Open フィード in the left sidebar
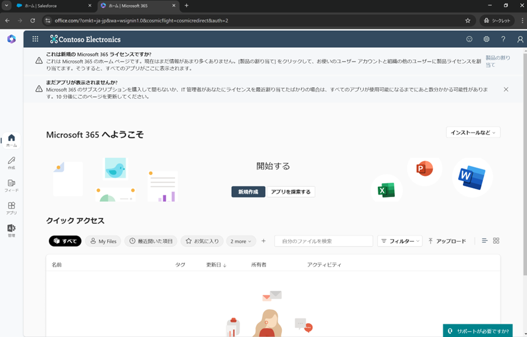This screenshot has width=527, height=337. pyautogui.click(x=11, y=185)
